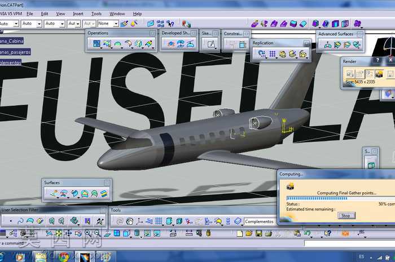Select the Blend tool in Surfaces toolbar
Screen dimensions: 395x262
pos(104,193)
